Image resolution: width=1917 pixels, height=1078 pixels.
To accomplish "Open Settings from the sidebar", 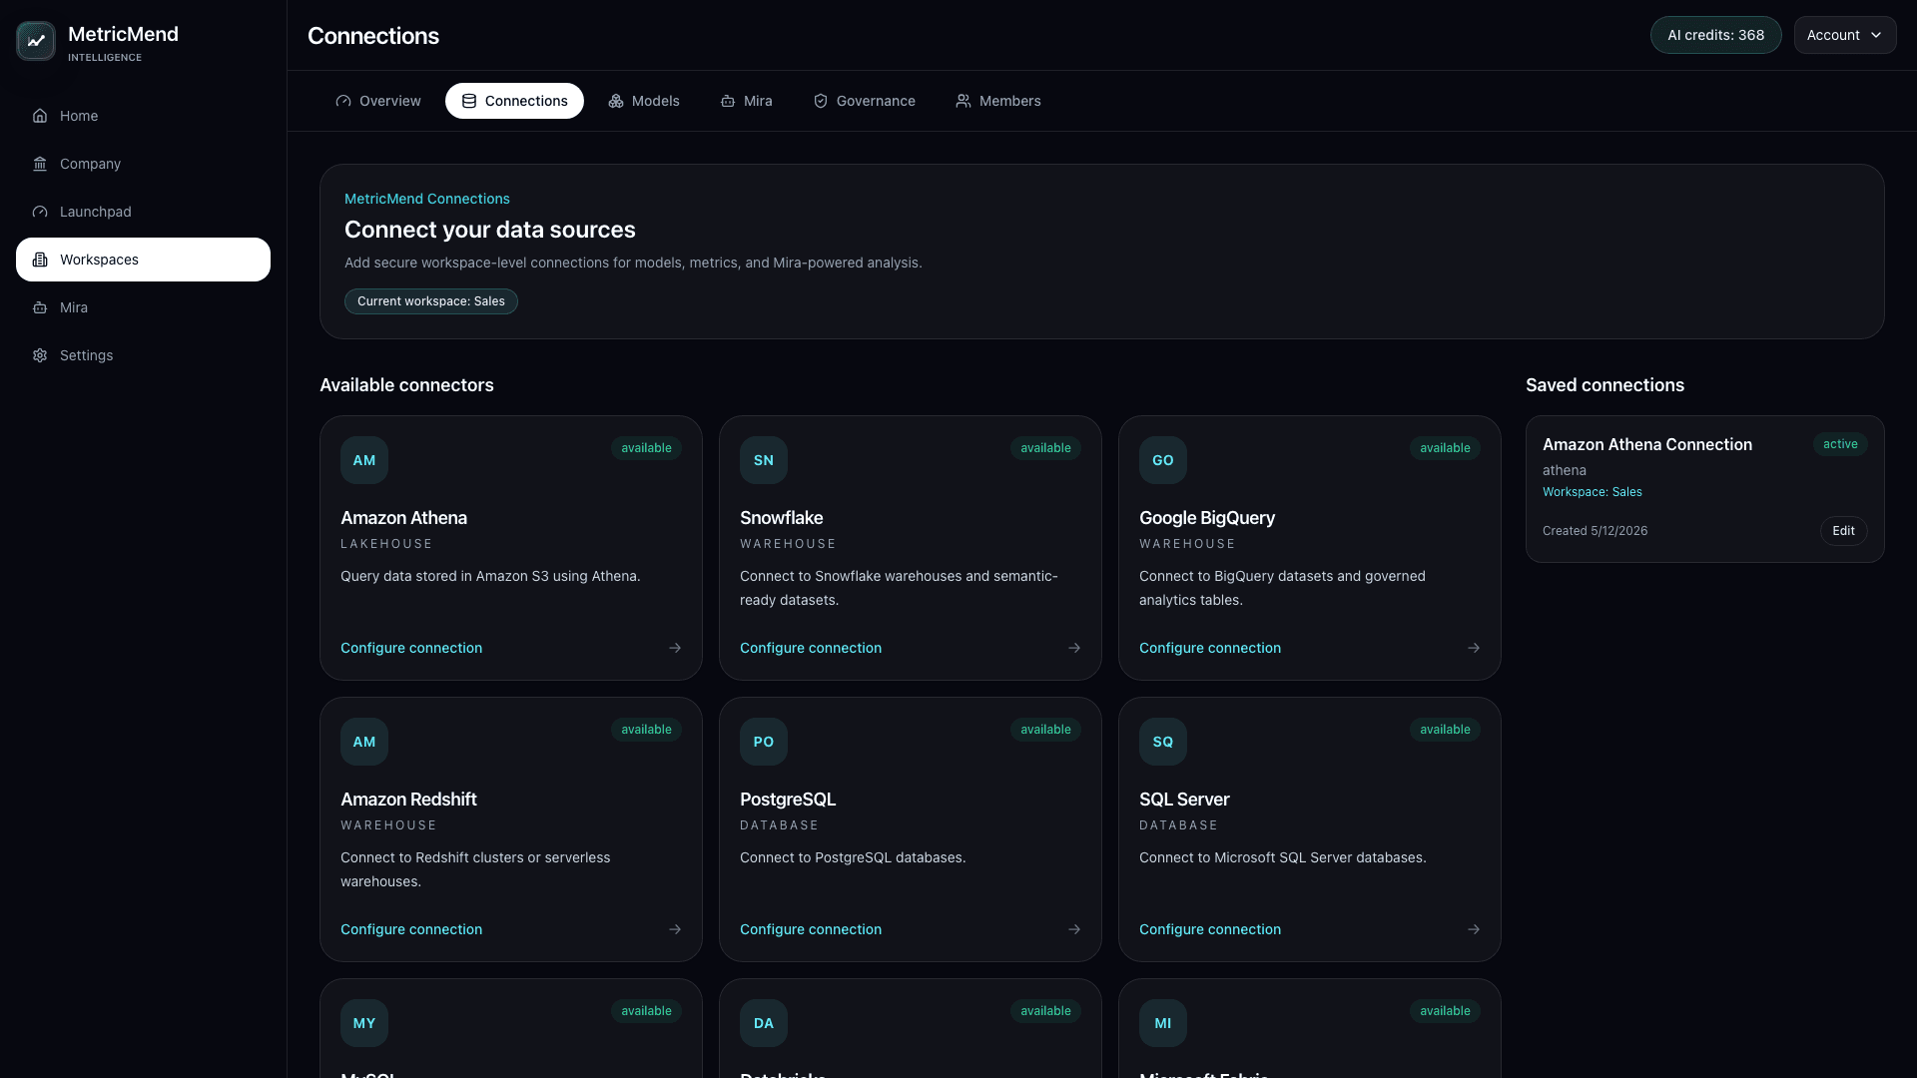I will (143, 355).
